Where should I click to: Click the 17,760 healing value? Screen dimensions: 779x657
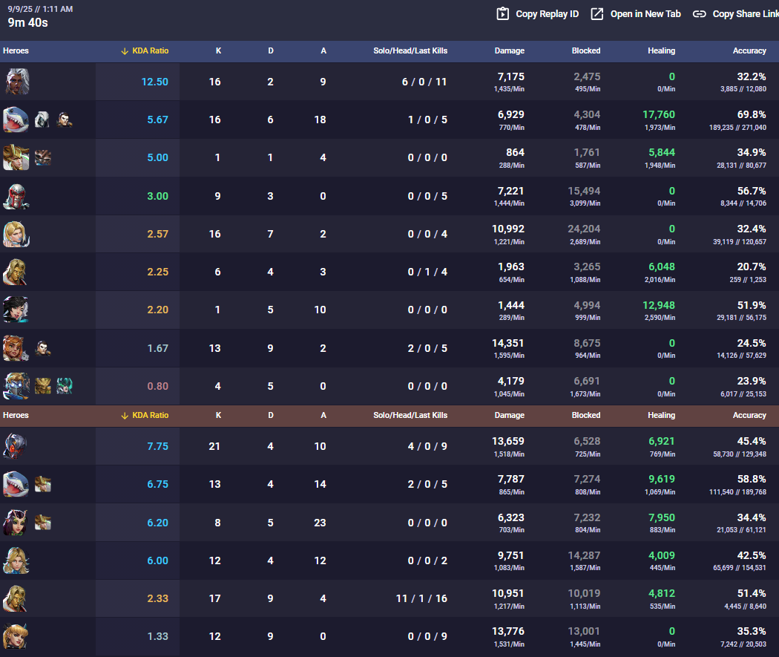pos(659,114)
